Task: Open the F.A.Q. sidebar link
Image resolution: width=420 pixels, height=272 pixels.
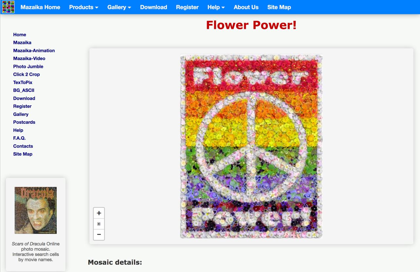Action: coord(19,138)
